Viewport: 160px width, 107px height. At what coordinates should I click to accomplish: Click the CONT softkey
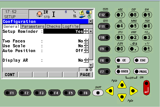coord(10,75)
